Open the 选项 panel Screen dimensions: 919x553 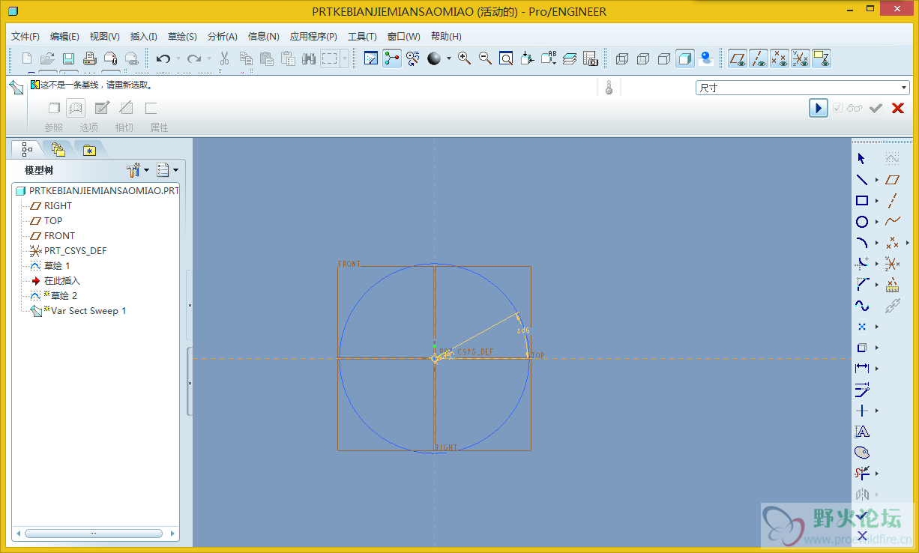pos(89,127)
